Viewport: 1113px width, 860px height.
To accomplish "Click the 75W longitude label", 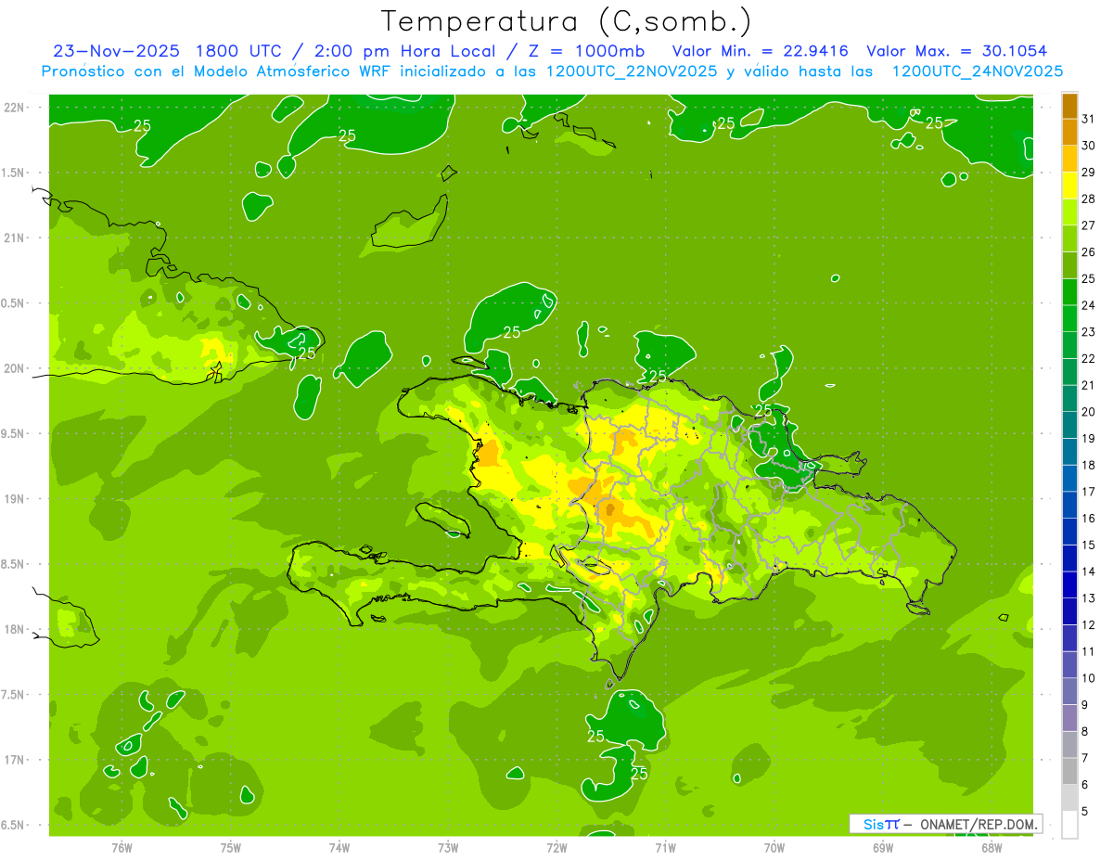I will coord(231,848).
